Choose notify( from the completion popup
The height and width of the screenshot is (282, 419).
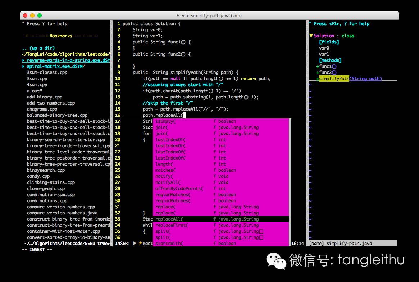pyautogui.click(x=221, y=176)
